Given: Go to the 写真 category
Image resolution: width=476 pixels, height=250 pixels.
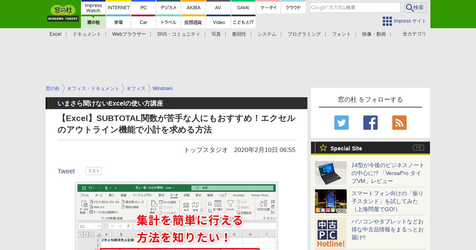Looking at the screenshot, I should [216, 34].
